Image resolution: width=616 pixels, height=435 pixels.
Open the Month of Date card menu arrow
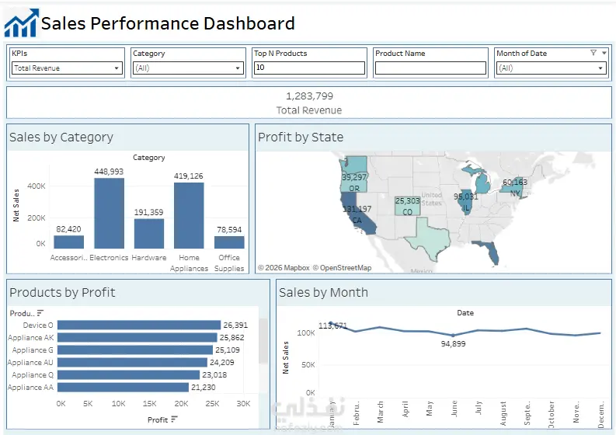coord(604,53)
